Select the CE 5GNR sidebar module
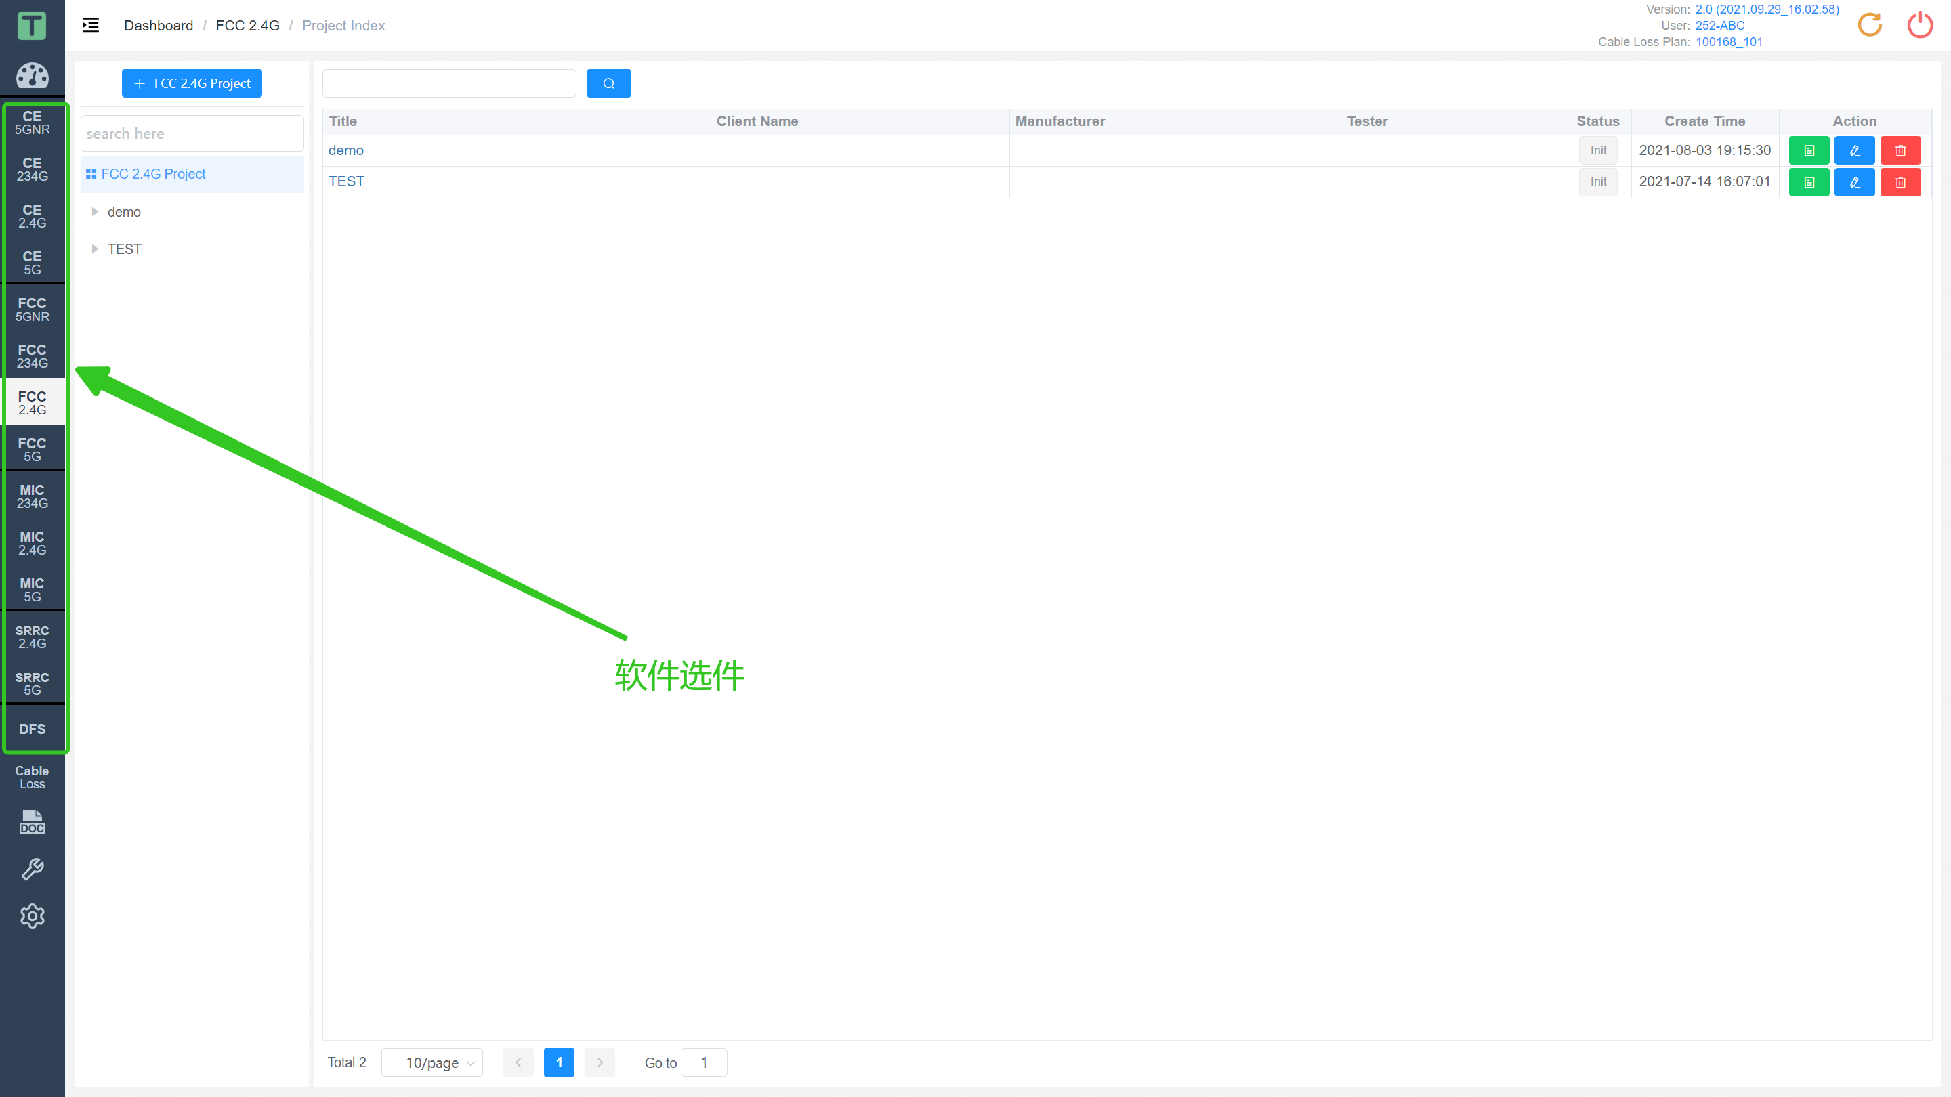1951x1097 pixels. tap(32, 121)
